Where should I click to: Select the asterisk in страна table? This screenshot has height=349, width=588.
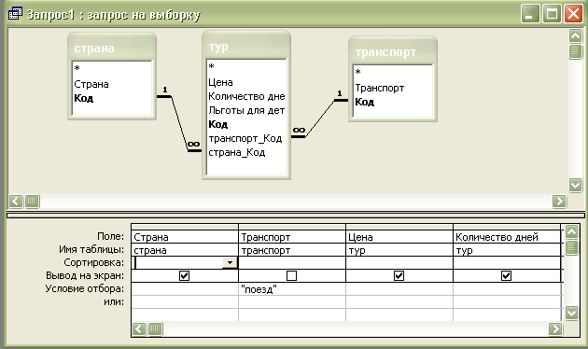pos(77,69)
